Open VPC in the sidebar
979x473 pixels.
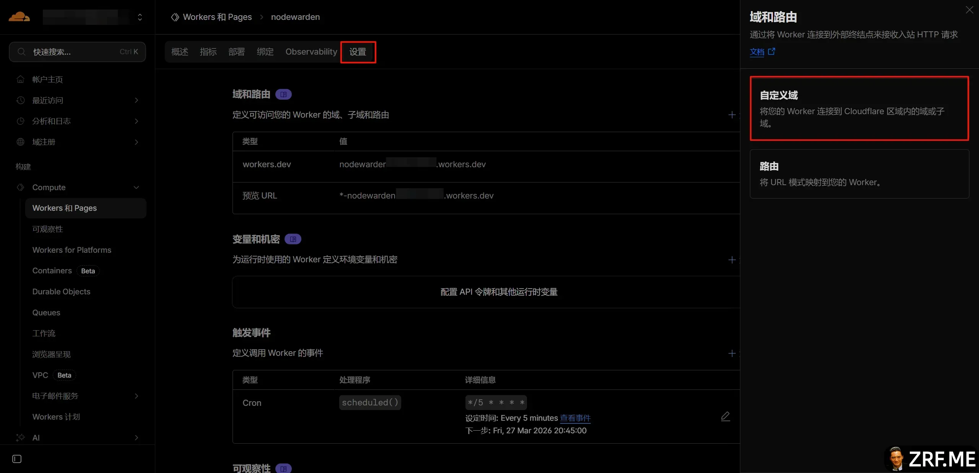tap(40, 375)
